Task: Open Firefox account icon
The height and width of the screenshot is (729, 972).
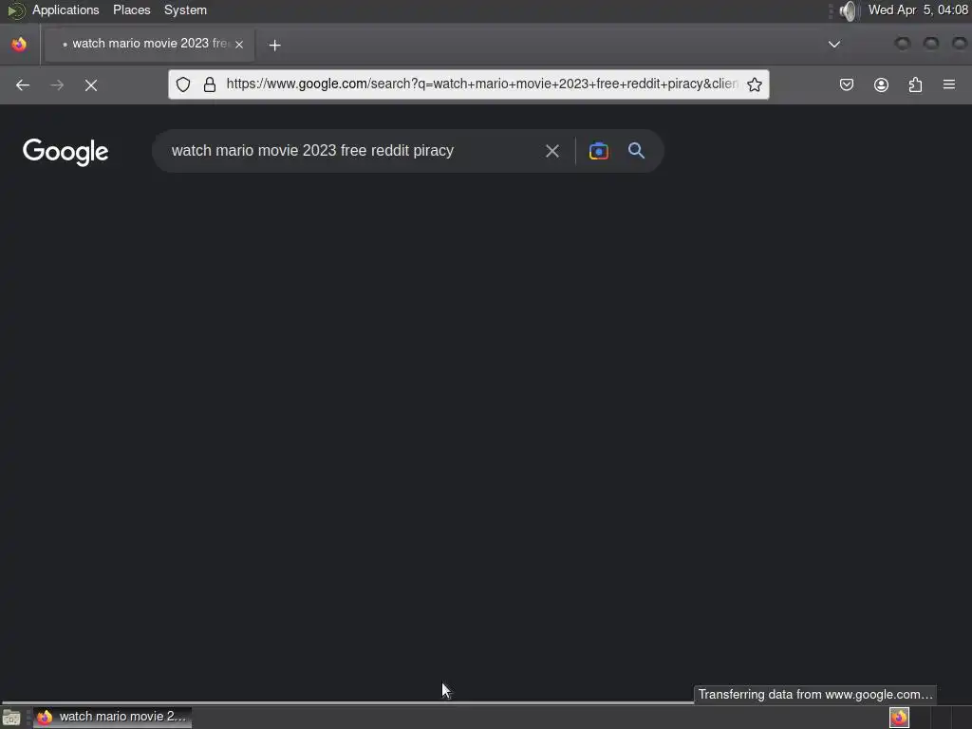Action: (x=881, y=84)
